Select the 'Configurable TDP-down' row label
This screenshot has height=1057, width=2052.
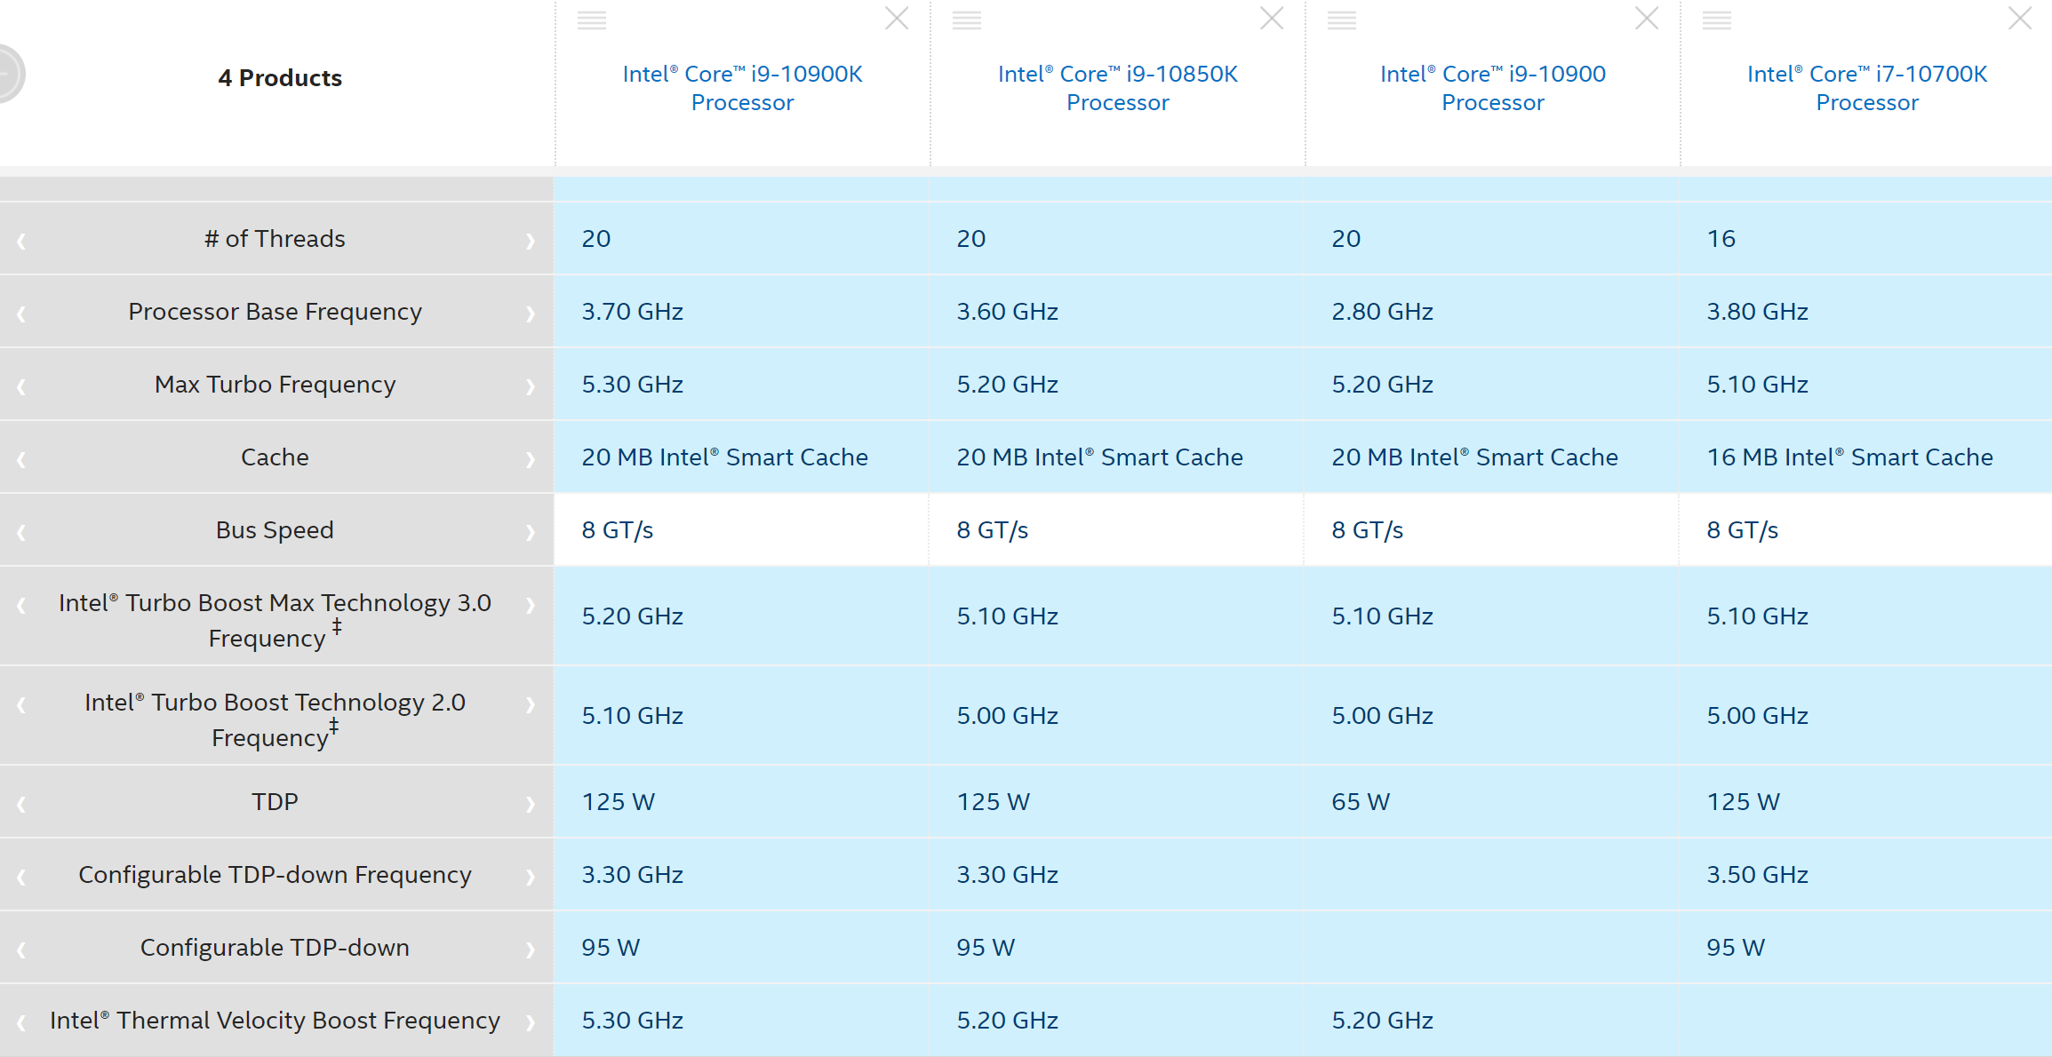click(275, 948)
